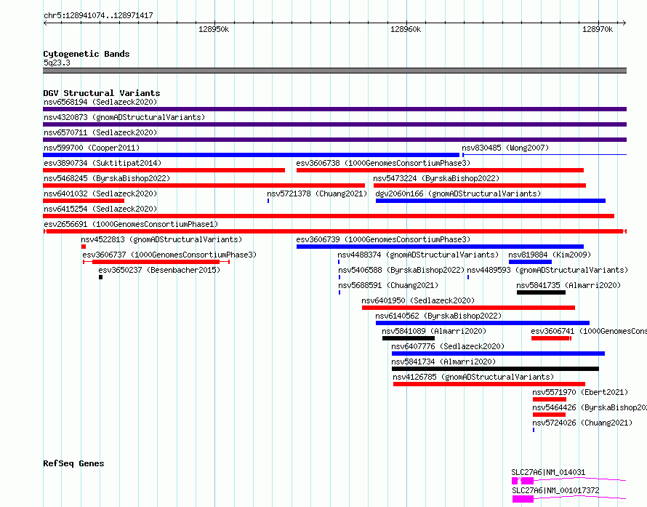
Task: Click the RefSeq Genes track title
Action: click(73, 463)
